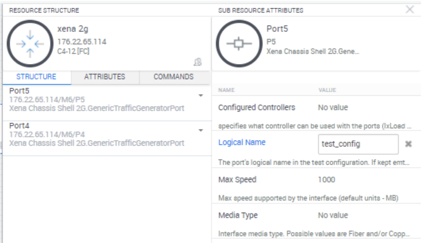Screen dimensions: 423x243
Task: Edit the test_config input field
Action: coord(358,144)
